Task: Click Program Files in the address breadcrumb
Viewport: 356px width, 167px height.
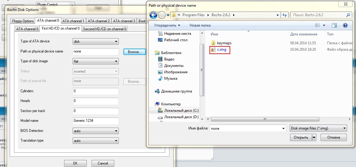Action: click(x=194, y=15)
